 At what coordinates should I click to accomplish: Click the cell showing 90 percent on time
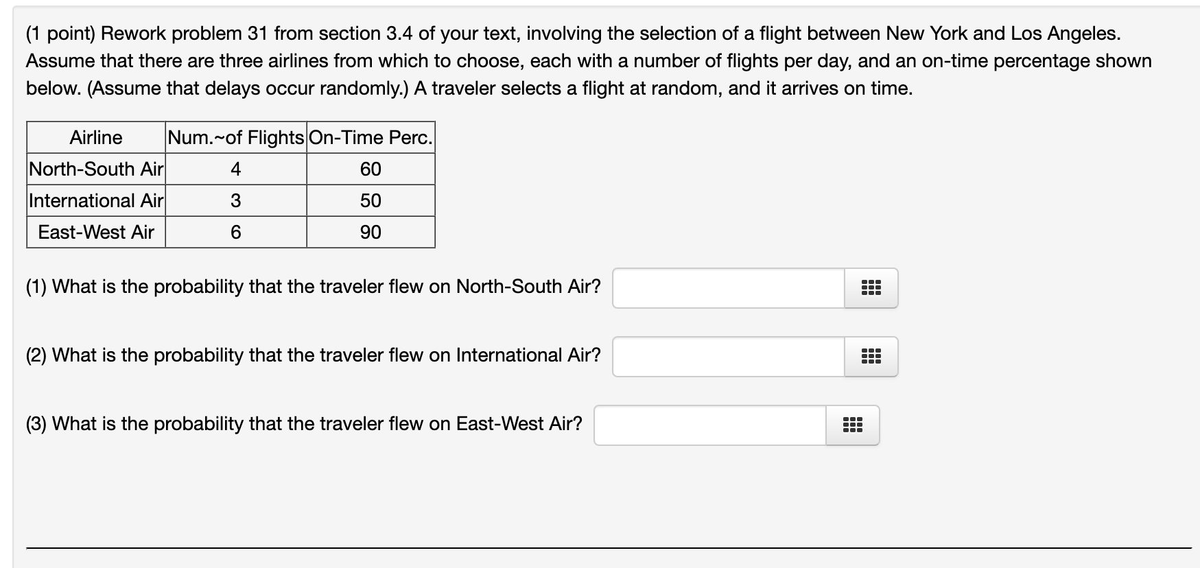click(x=369, y=233)
